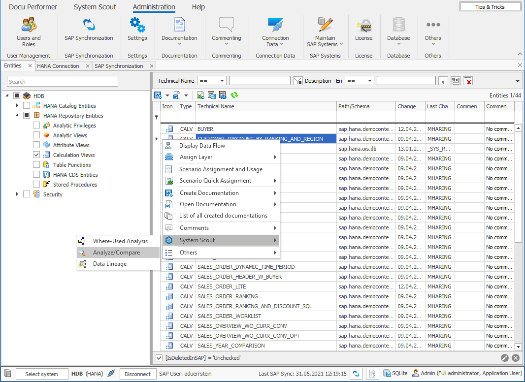Click the Tips & Tricks button
This screenshot has height=382, width=525.
[490, 6]
